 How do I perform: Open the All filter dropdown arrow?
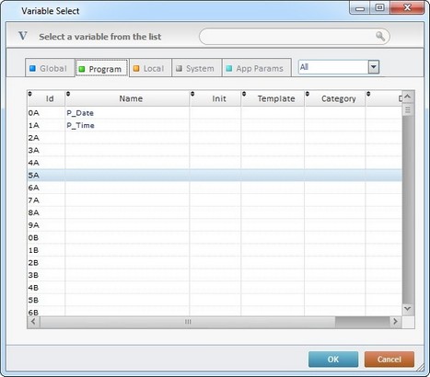click(374, 67)
